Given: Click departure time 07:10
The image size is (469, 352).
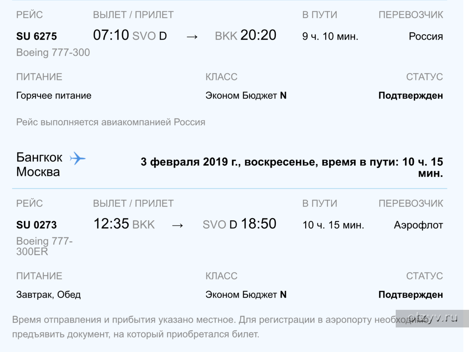Looking at the screenshot, I should coord(111,35).
